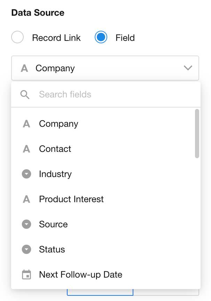Click the text icon beside Product Interest

(26, 199)
